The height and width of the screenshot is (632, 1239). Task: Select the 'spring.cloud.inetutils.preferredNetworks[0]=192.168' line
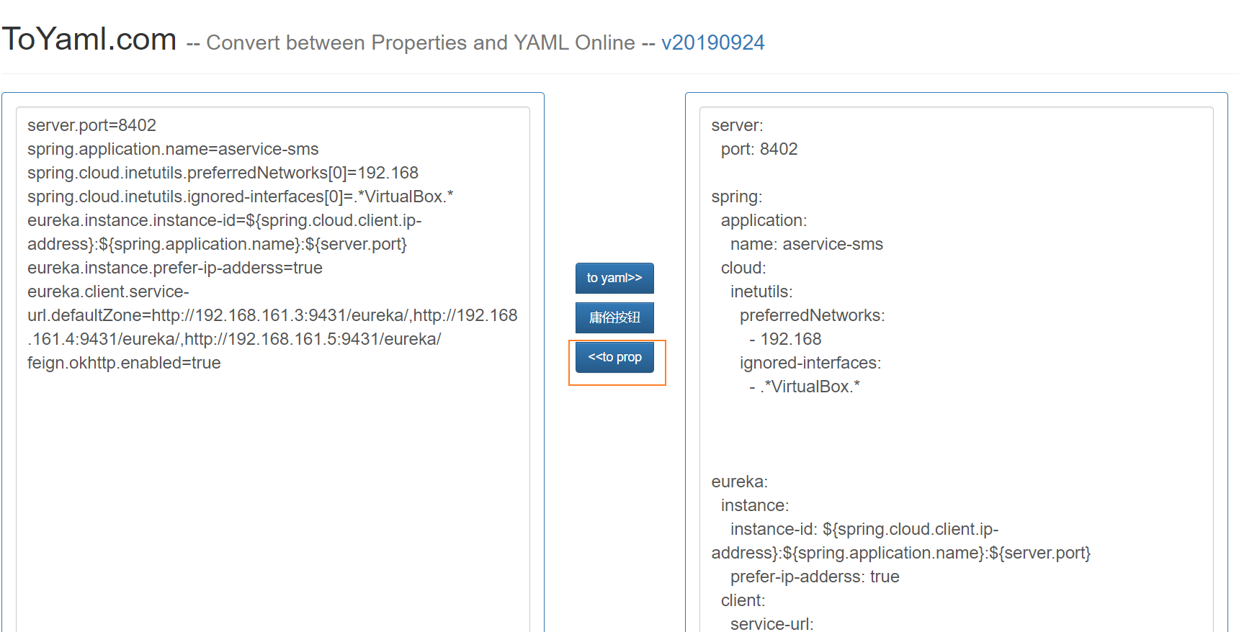pyautogui.click(x=223, y=173)
